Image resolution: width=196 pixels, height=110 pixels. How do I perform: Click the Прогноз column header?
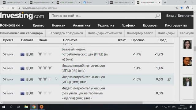click(x=138, y=40)
